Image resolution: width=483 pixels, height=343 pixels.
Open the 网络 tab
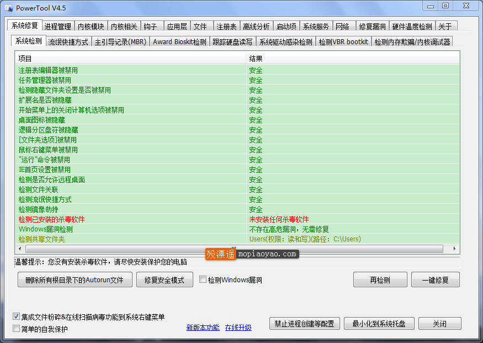344,27
